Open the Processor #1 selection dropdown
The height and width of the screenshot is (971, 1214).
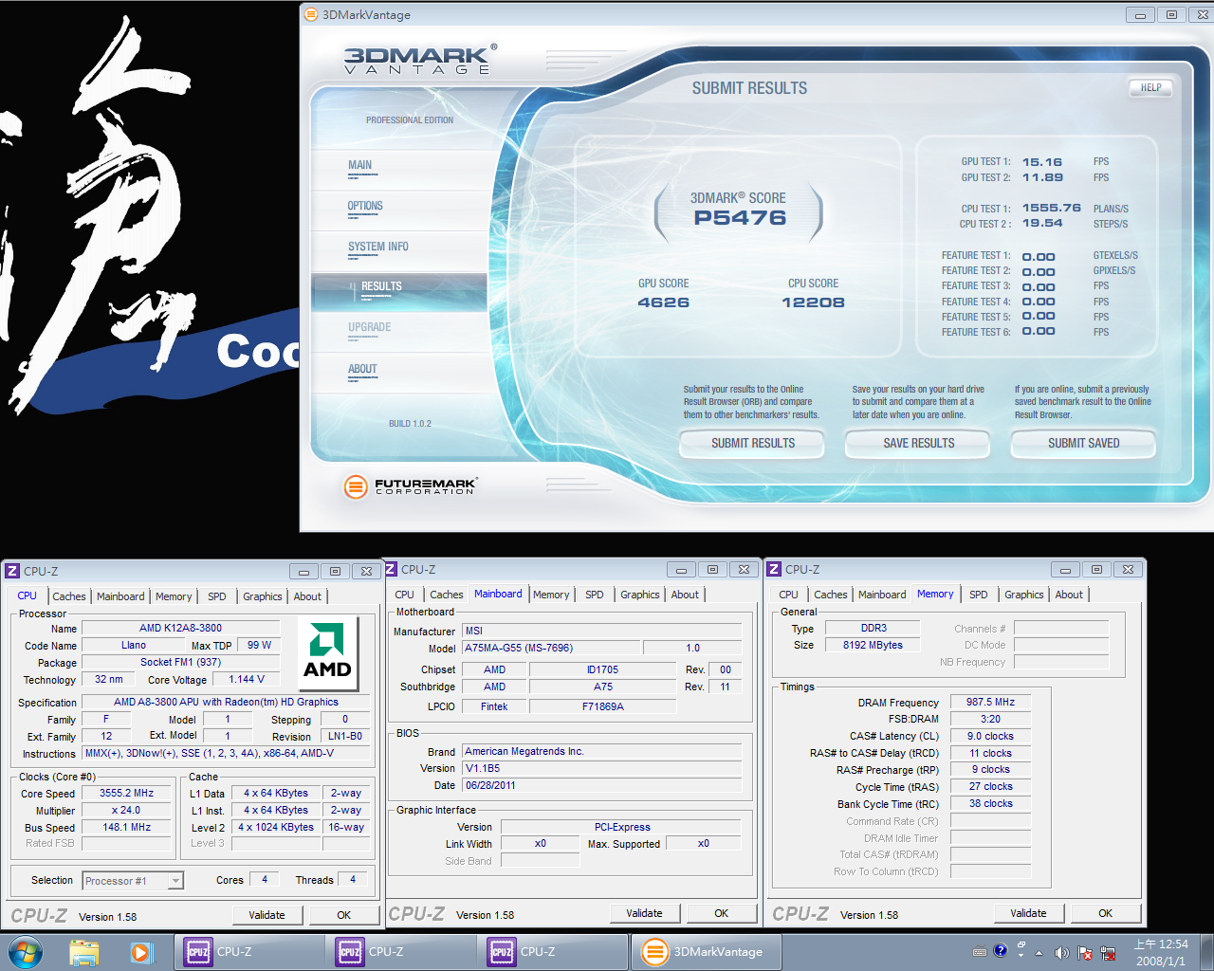[175, 881]
